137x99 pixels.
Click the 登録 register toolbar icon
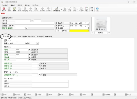[x=9, y=9]
